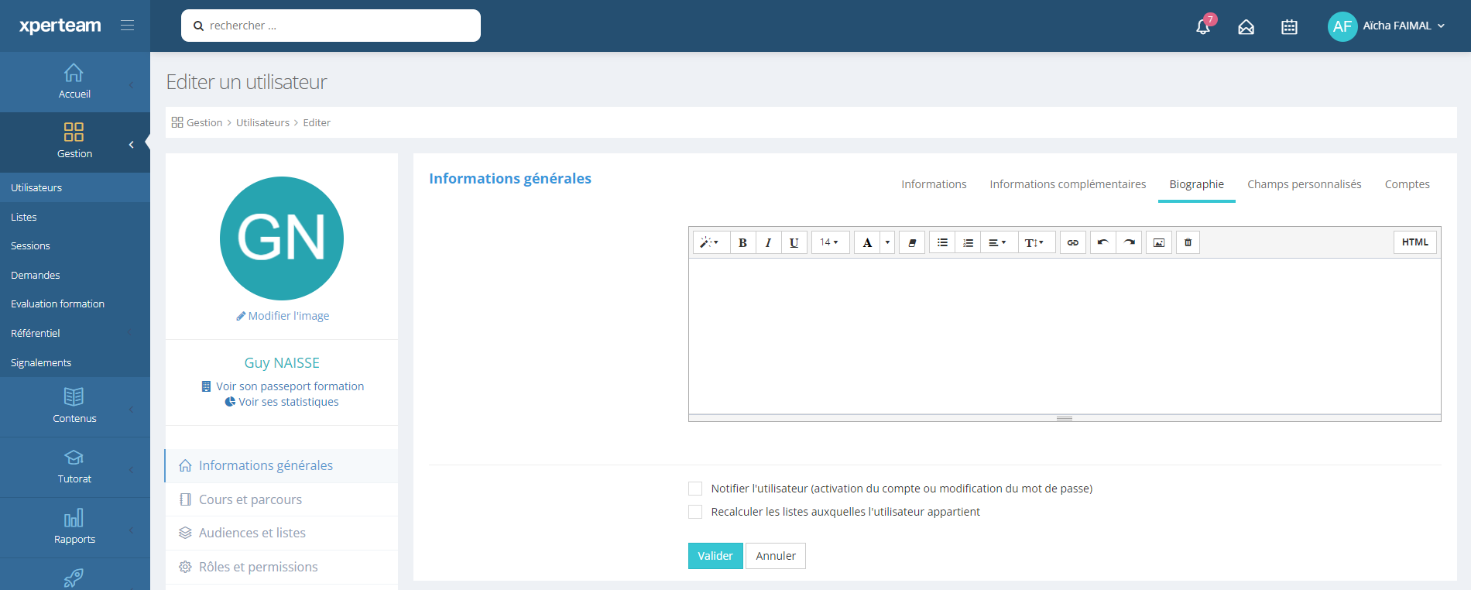Click the Valider button
Screen dimensions: 1471x590
point(715,556)
